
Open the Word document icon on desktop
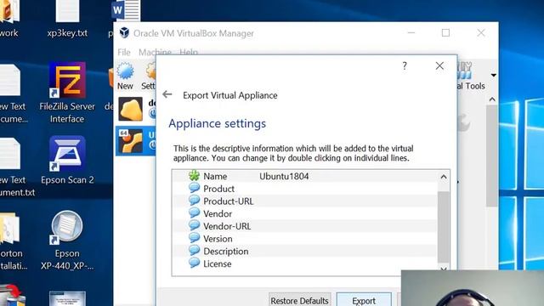[x=125, y=10]
